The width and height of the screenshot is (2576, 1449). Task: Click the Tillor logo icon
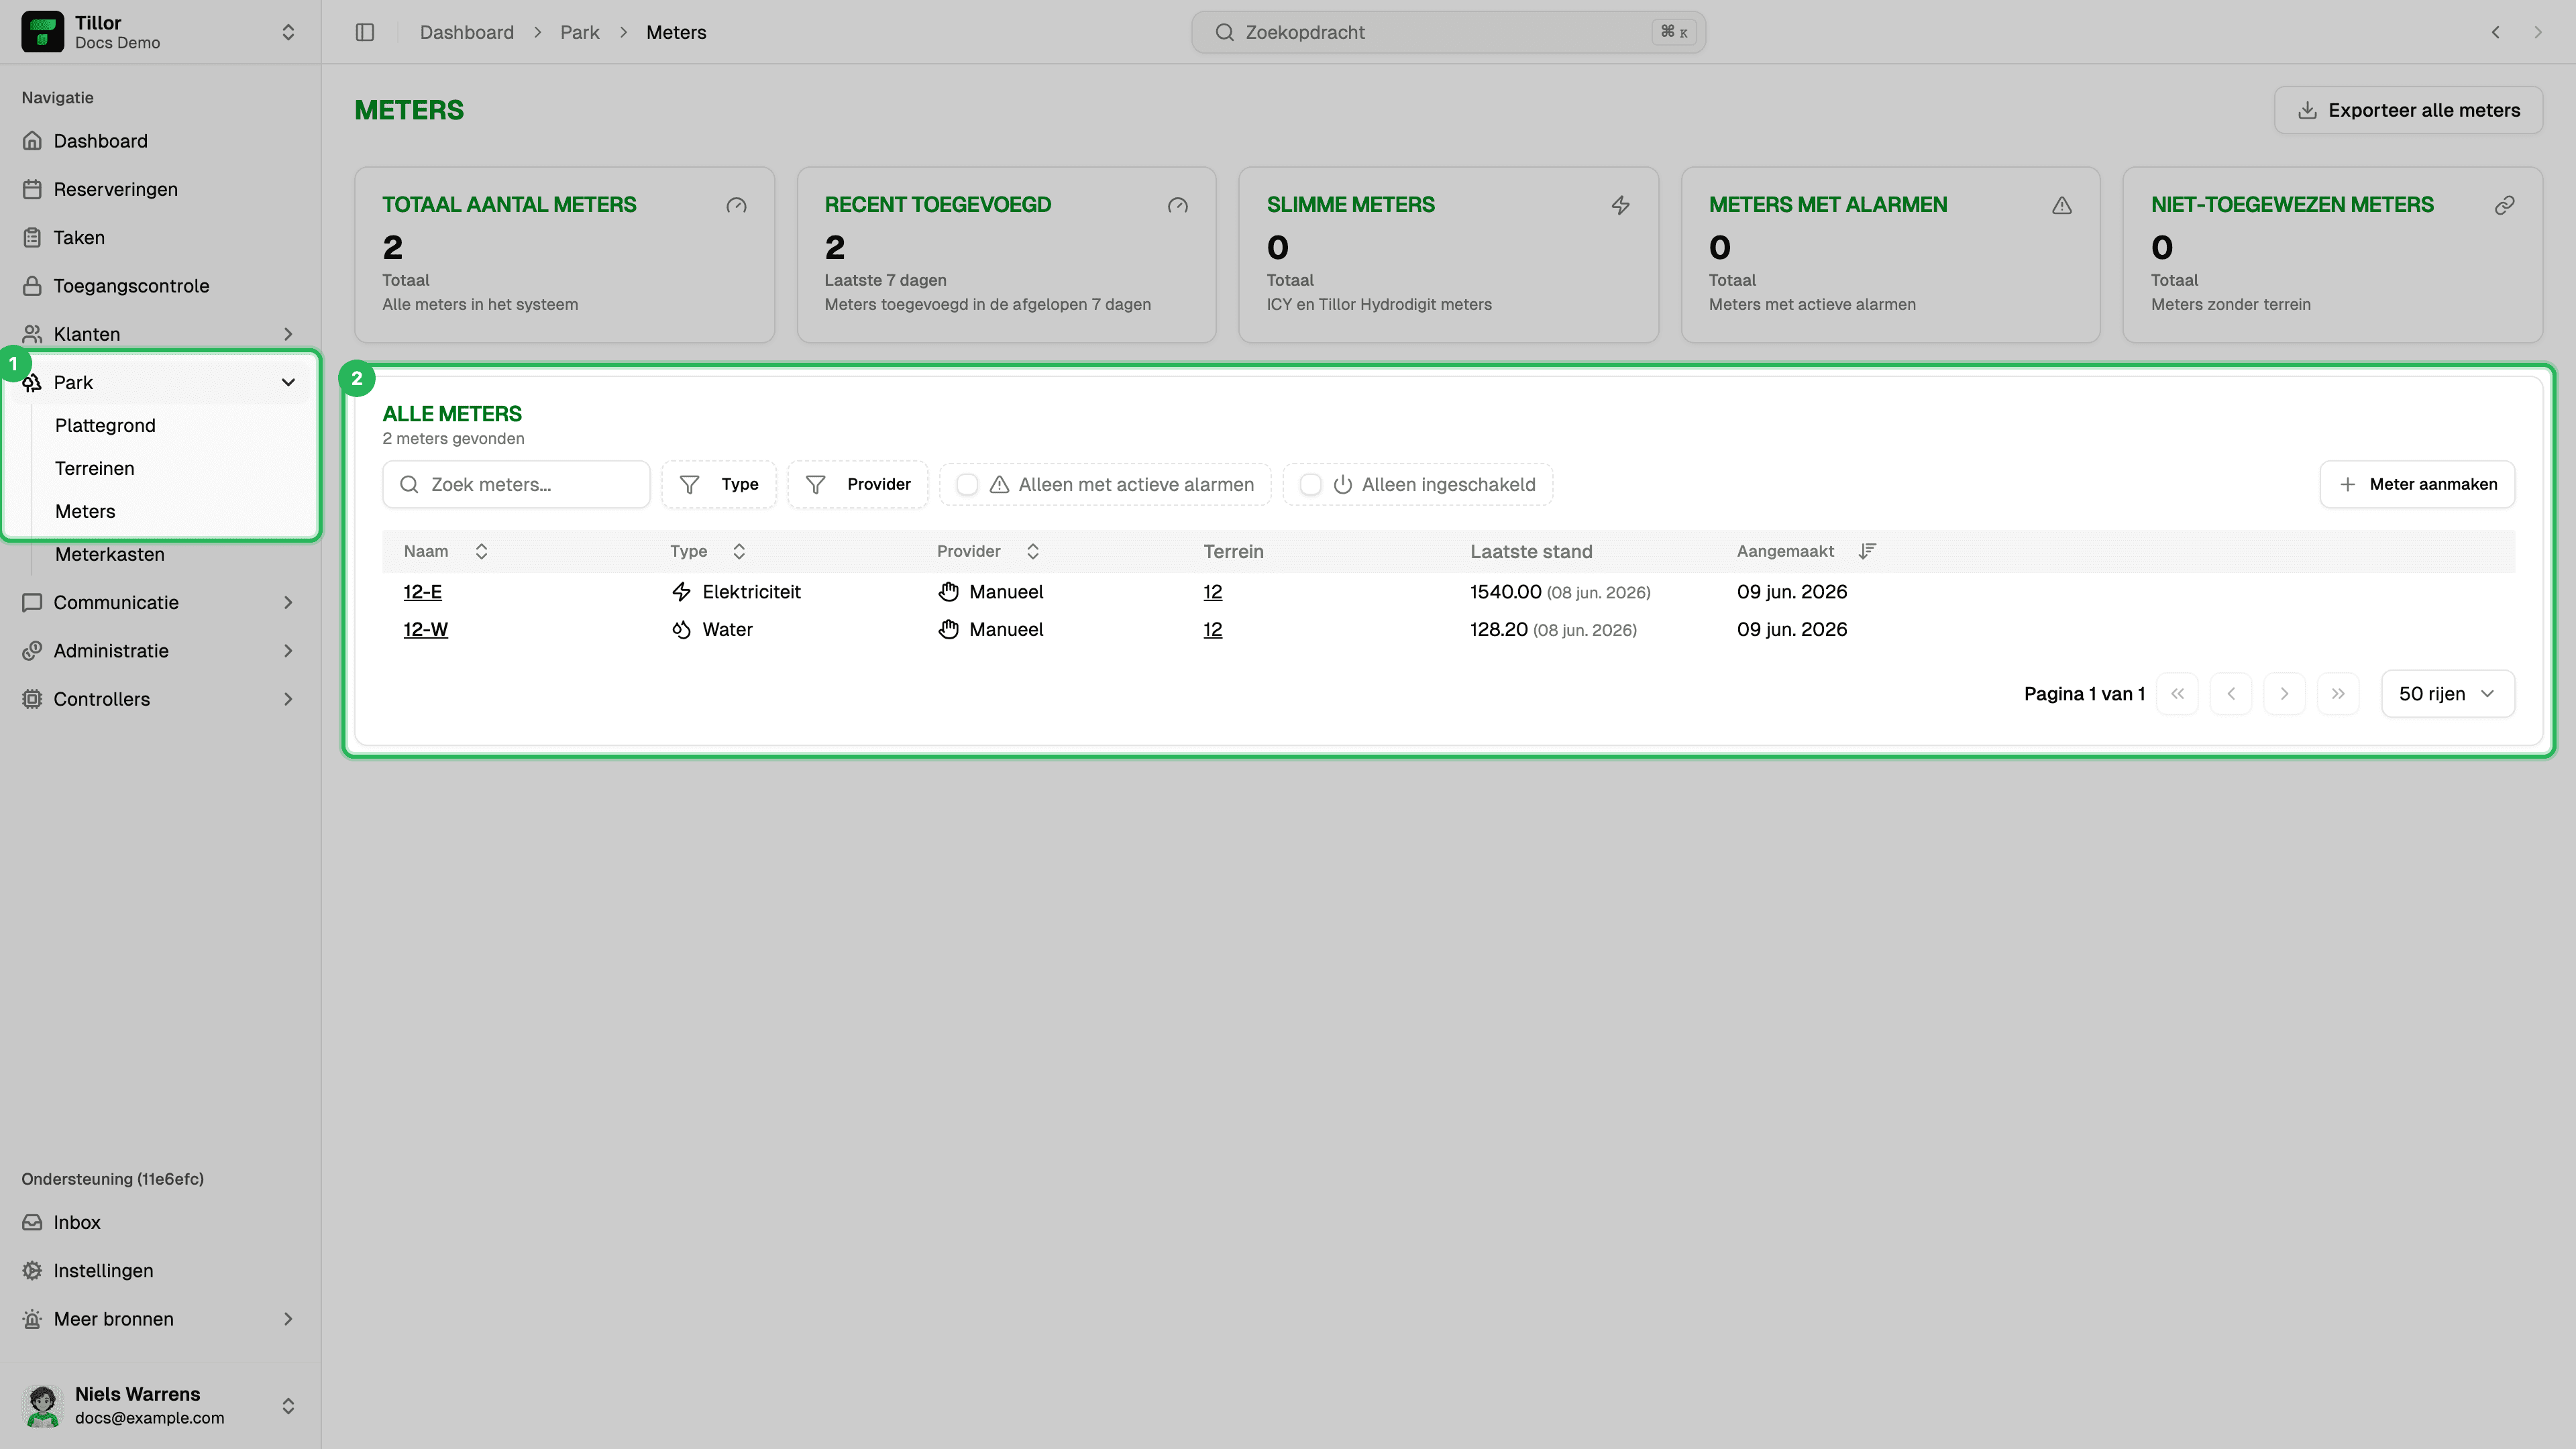pos(42,32)
